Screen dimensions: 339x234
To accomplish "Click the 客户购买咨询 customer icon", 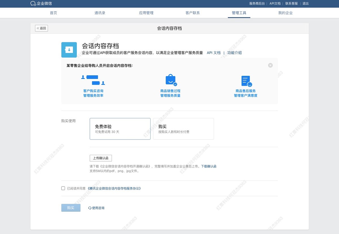I will [94, 80].
